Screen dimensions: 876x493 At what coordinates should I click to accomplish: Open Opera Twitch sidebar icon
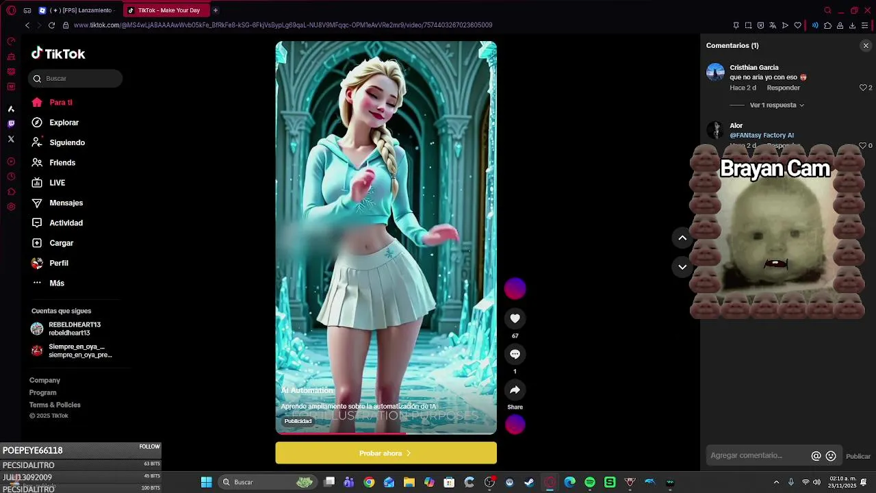click(x=11, y=124)
